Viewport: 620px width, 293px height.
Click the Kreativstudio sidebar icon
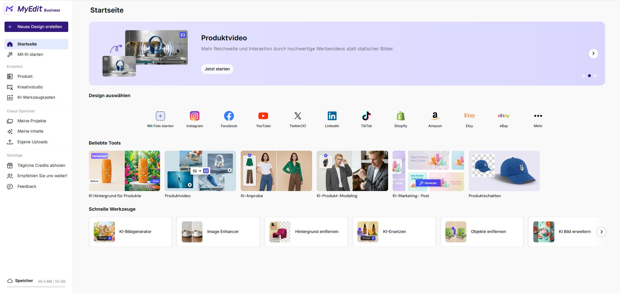click(10, 87)
